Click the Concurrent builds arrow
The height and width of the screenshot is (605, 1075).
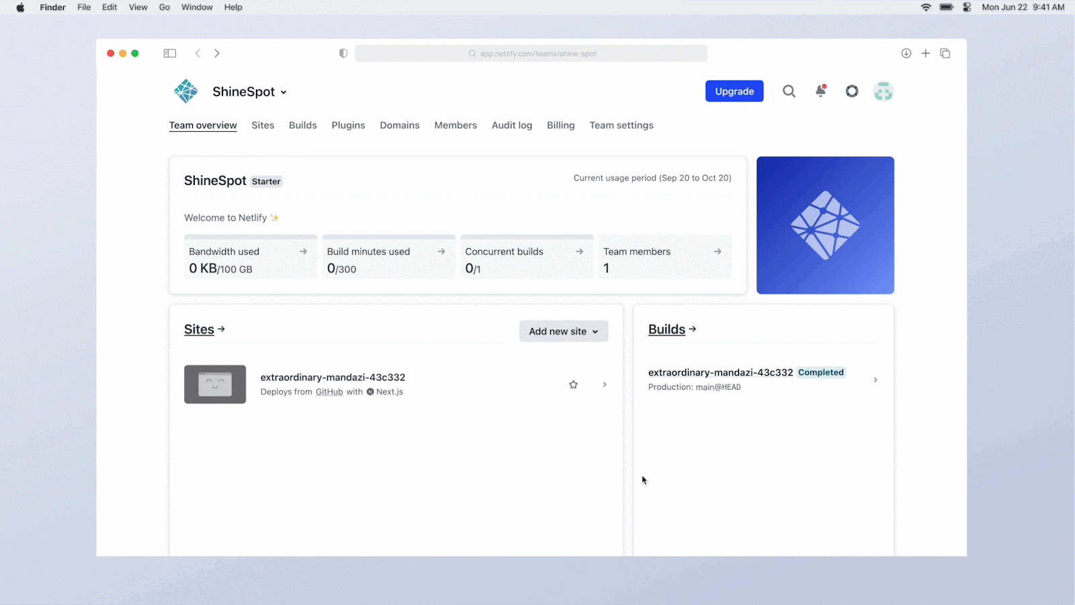tap(579, 251)
